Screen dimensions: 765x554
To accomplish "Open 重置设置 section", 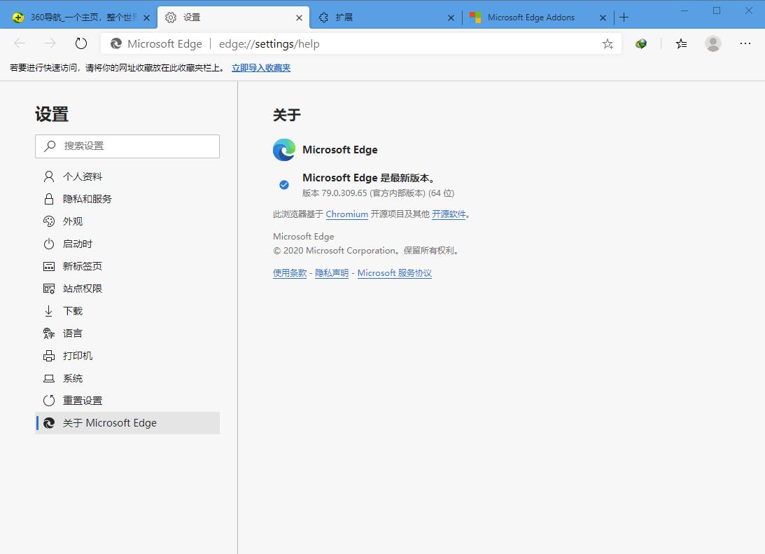I will 127,401.
